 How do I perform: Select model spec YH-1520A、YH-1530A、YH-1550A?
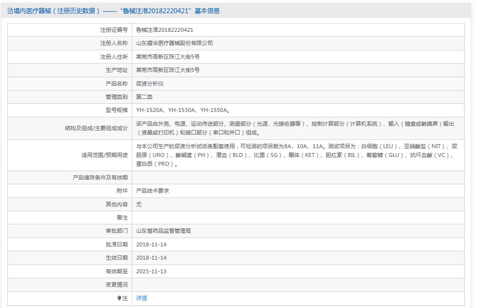tap(183, 110)
